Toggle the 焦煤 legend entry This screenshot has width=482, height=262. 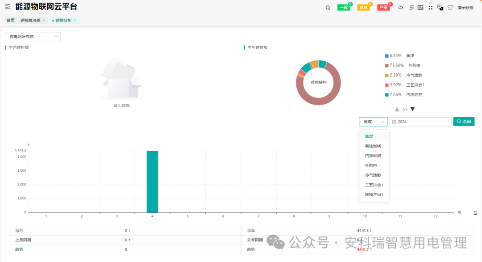[399, 56]
